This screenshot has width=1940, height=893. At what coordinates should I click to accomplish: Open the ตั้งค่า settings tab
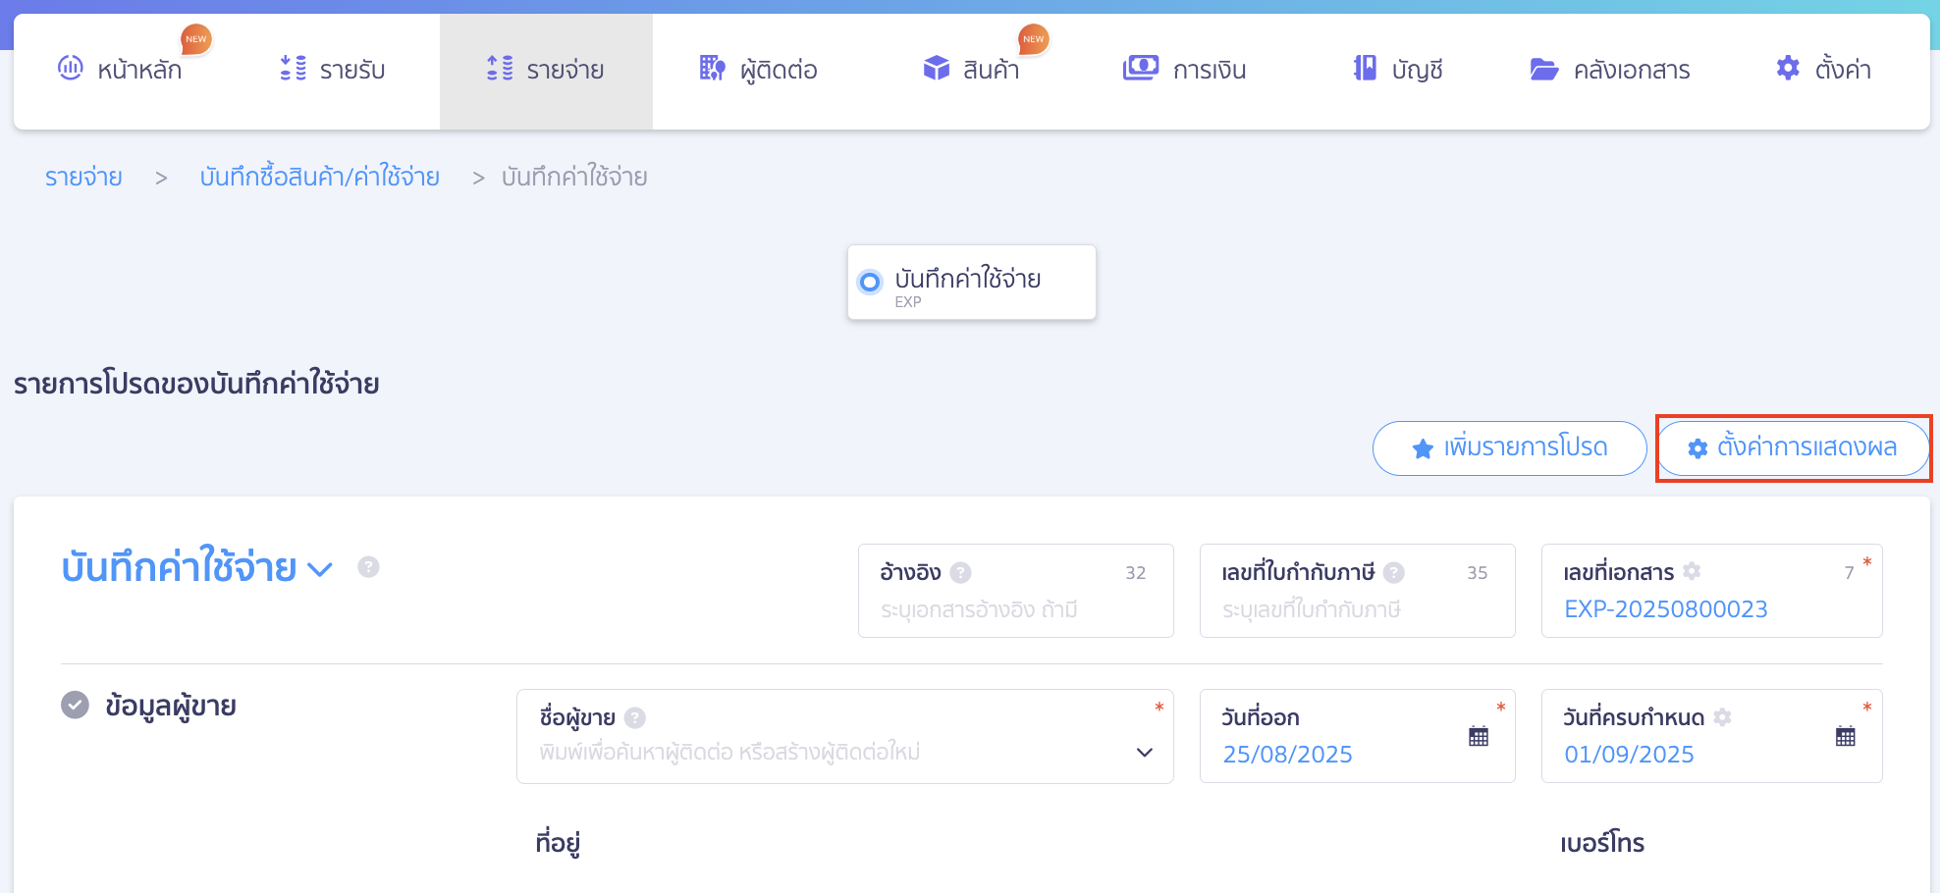(1824, 70)
